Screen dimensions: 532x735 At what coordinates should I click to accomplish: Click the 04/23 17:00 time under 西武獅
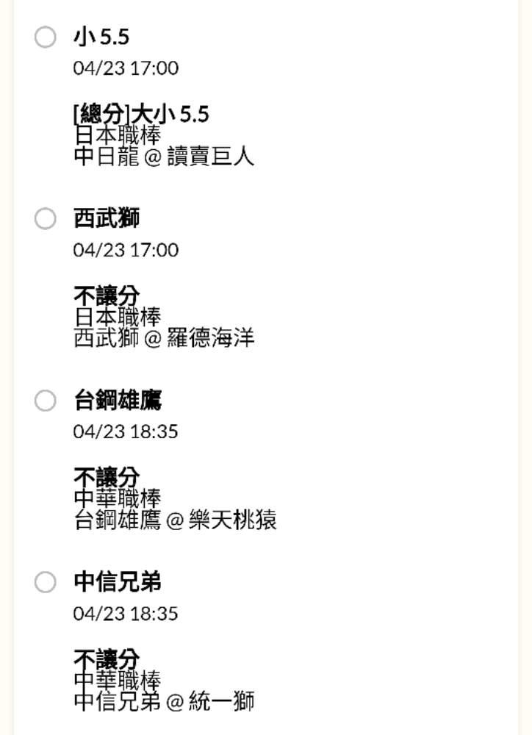126,250
